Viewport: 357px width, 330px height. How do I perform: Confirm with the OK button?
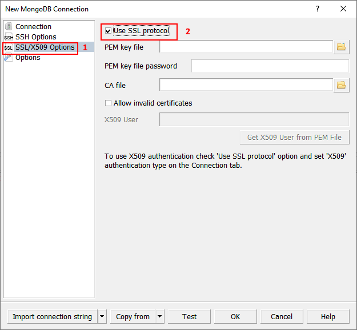pos(235,316)
